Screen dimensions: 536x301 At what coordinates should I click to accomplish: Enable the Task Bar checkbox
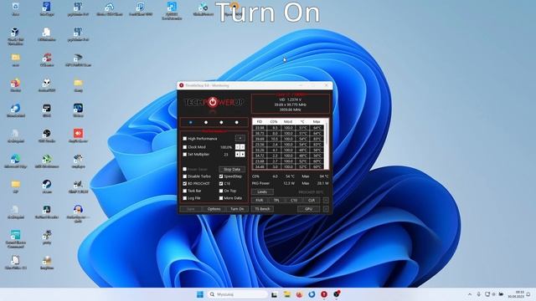[184, 191]
